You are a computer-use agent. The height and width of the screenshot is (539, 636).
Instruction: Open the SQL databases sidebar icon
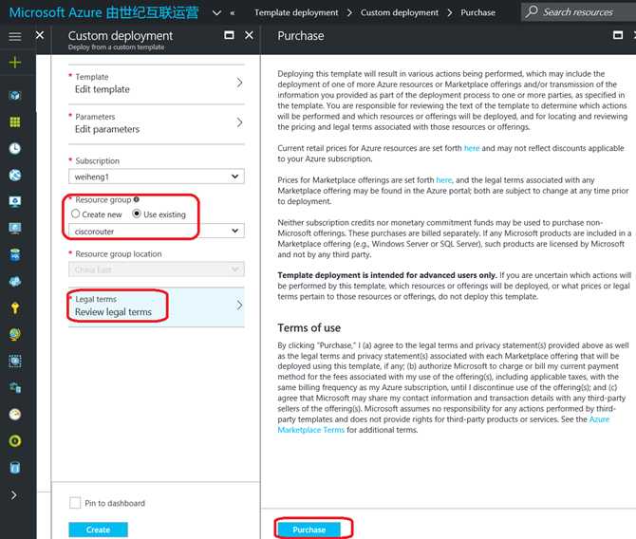pos(15,255)
